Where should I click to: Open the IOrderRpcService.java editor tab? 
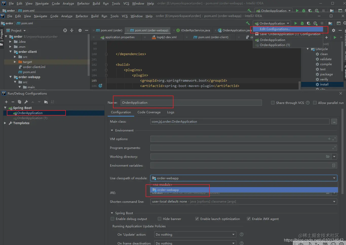(193, 30)
